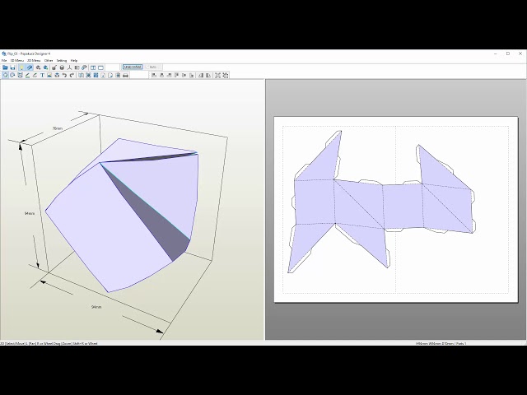Viewport: 527px width, 395px height.
Task: Click the blue grid icon in 2D toolbar
Action: pos(96,75)
